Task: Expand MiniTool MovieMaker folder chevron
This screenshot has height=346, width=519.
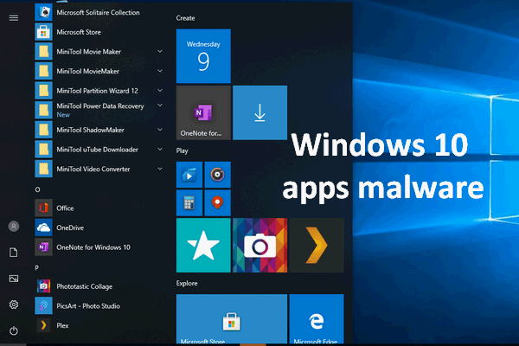Action: click(x=160, y=71)
